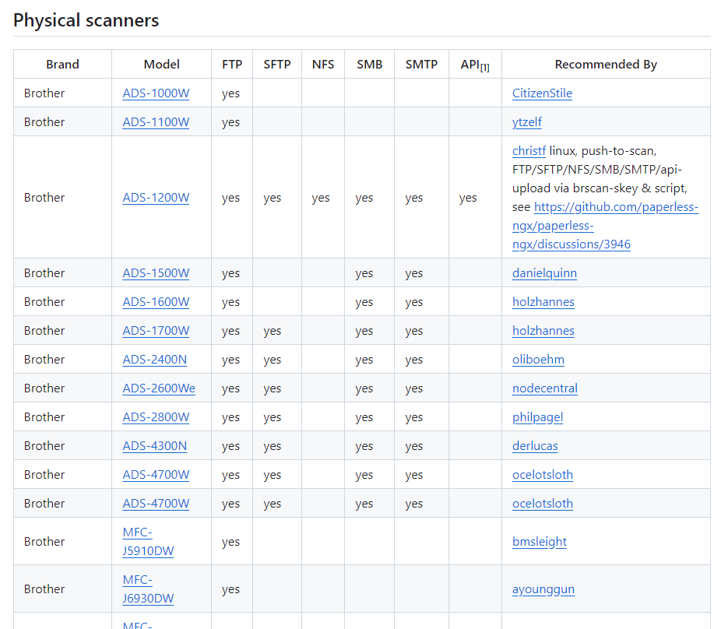
Task: Visit CitizenStile's user profile
Action: pyautogui.click(x=542, y=93)
